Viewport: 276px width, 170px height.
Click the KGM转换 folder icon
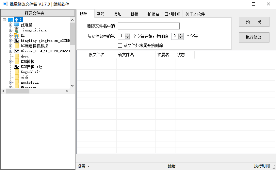(17, 61)
